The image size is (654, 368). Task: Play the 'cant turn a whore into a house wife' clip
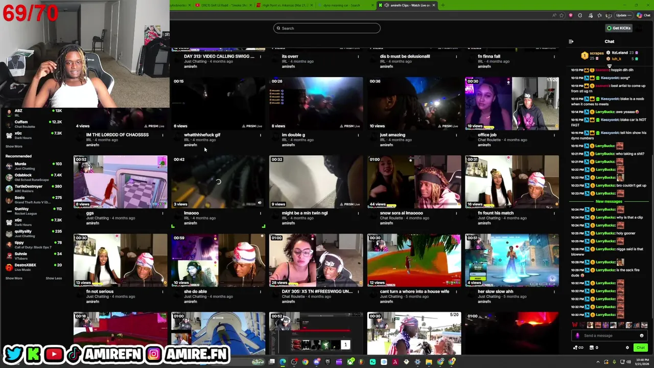click(x=414, y=260)
